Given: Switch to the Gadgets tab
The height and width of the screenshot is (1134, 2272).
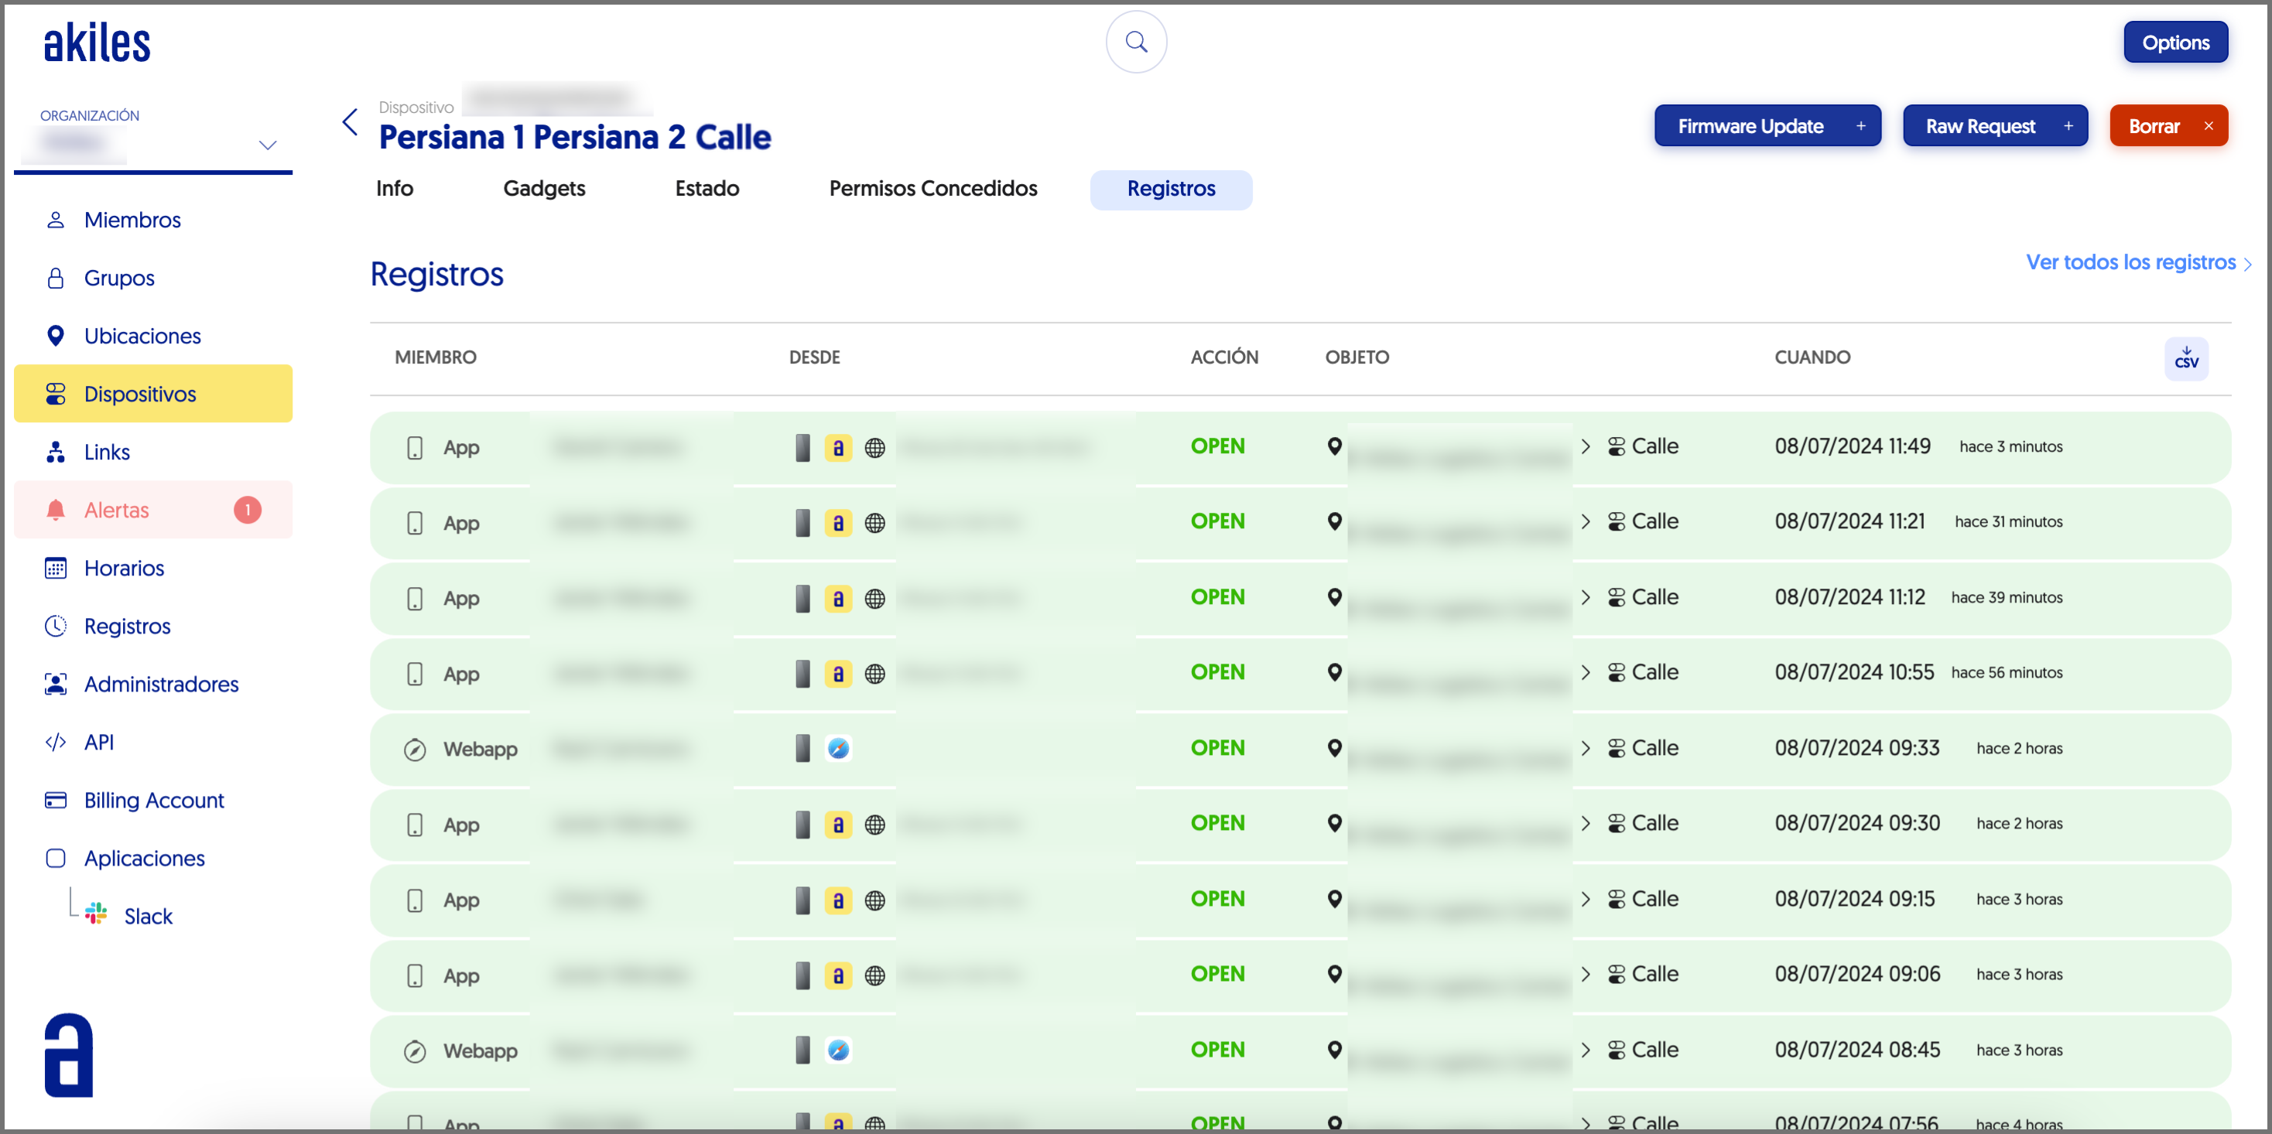Looking at the screenshot, I should tap(543, 189).
